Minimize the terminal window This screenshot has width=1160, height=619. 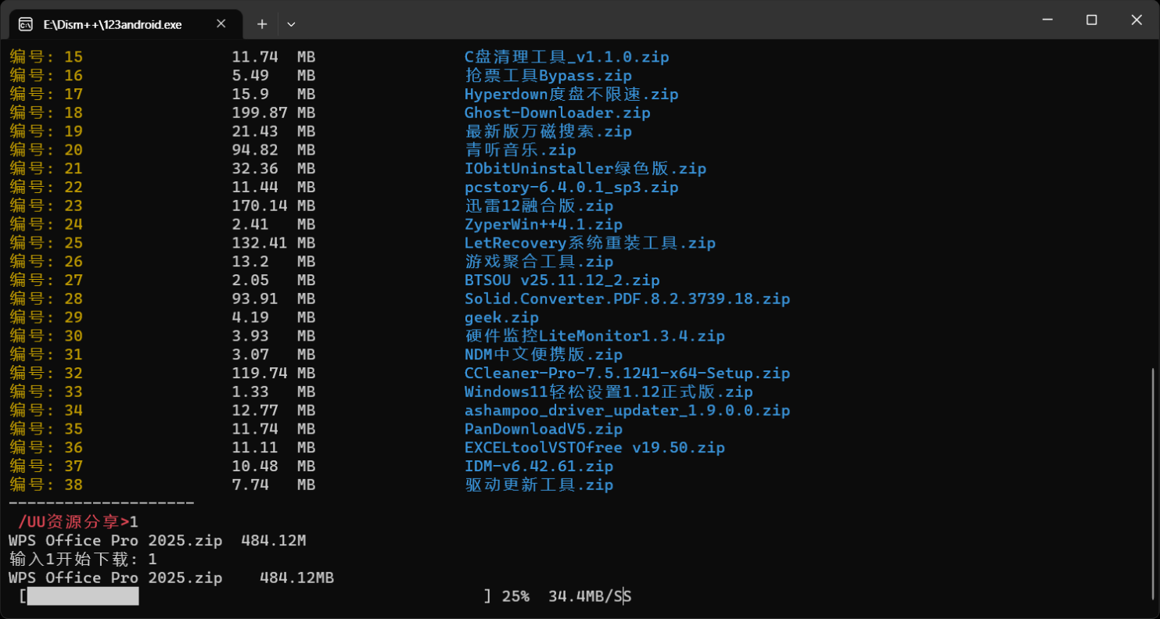[1047, 20]
